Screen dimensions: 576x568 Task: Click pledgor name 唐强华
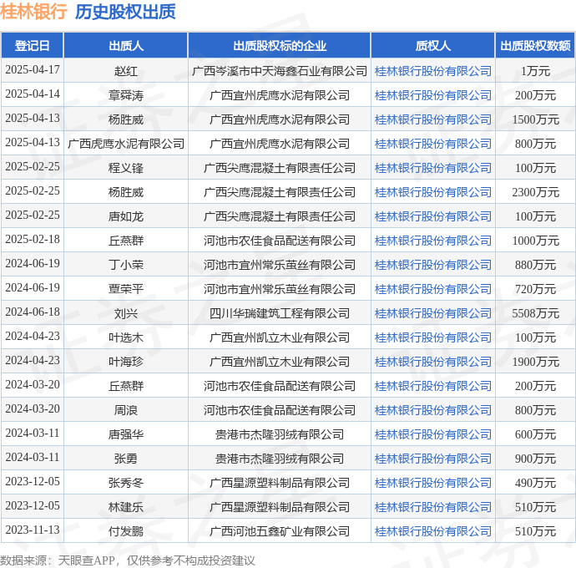coord(125,434)
